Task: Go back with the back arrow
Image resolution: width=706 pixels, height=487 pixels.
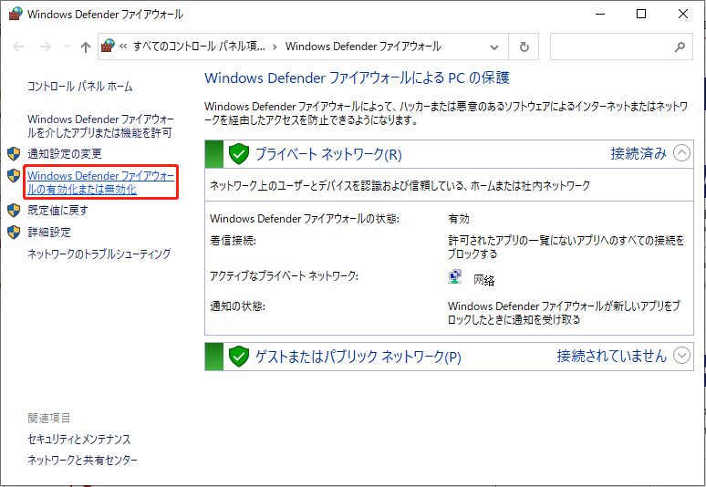Action: (18, 47)
